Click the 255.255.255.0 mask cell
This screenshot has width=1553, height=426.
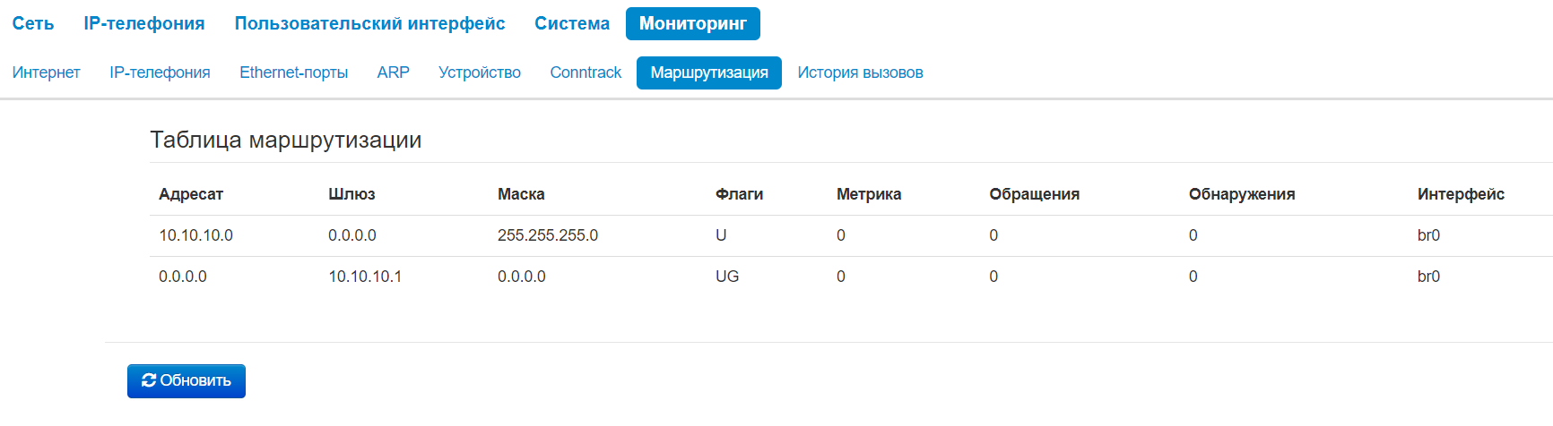pyautogui.click(x=548, y=235)
